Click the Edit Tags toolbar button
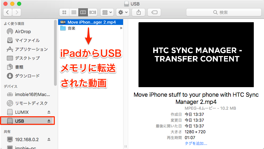This screenshot has width=264, height=149. click(x=154, y=12)
